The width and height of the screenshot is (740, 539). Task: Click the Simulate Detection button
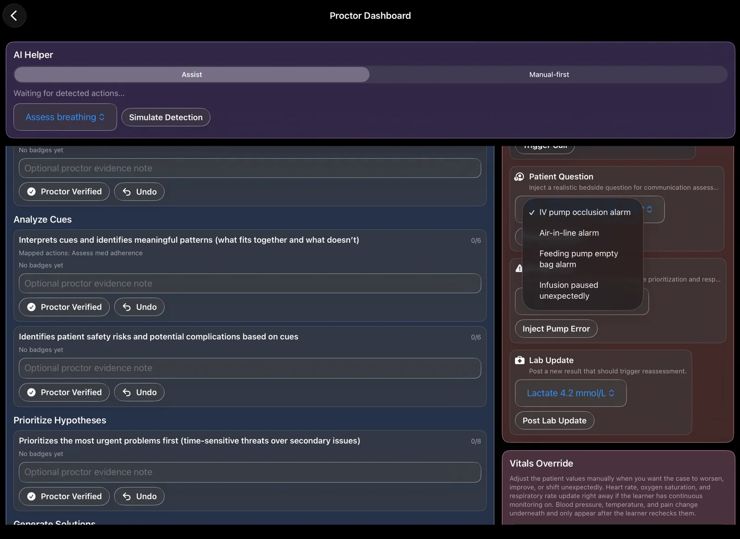pyautogui.click(x=166, y=117)
